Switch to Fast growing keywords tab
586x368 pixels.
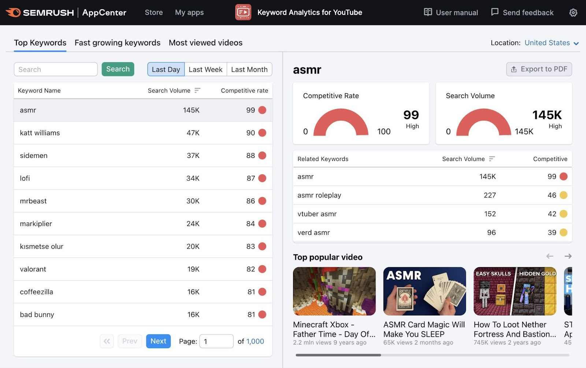pyautogui.click(x=118, y=43)
